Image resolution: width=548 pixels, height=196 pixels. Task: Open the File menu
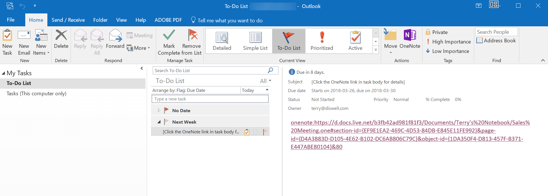tap(11, 20)
